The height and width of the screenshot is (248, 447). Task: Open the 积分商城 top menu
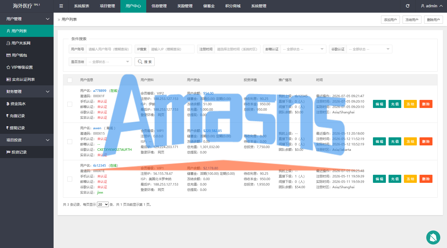point(233,6)
